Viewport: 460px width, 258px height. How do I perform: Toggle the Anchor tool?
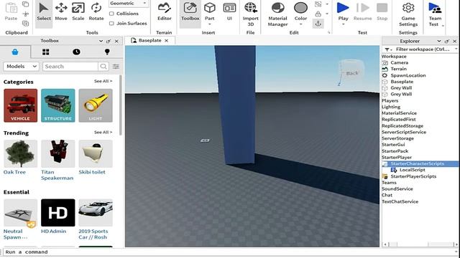(318, 24)
